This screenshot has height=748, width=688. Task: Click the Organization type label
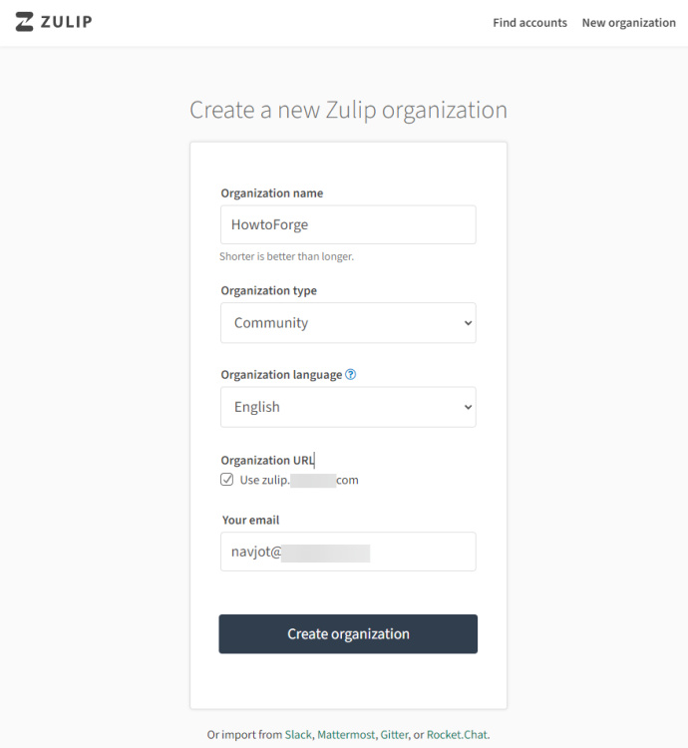(269, 291)
